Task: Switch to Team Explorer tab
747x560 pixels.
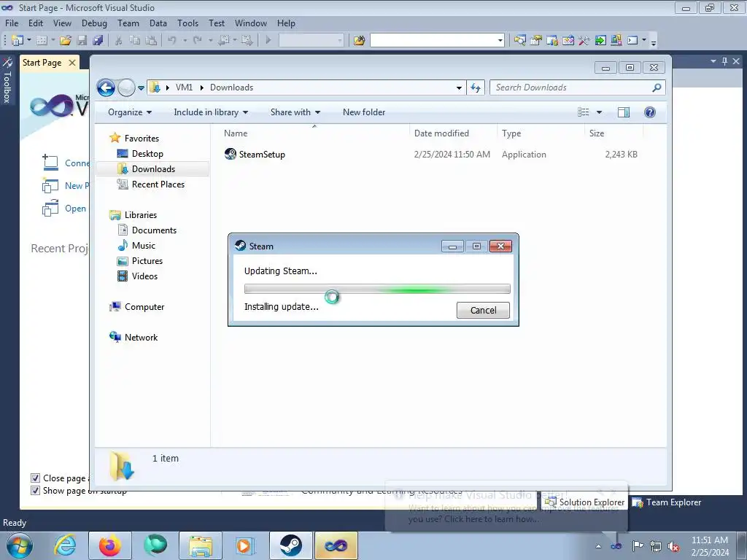Action: pos(667,502)
